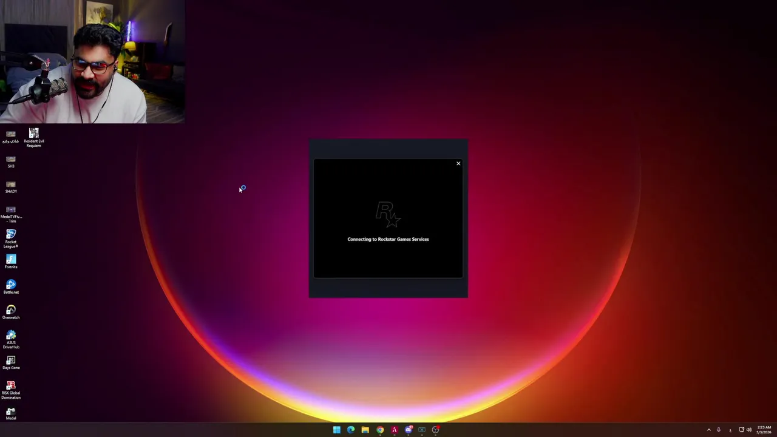Click the webcam overlay thumbnail
777x437 pixels.
tap(92, 61)
